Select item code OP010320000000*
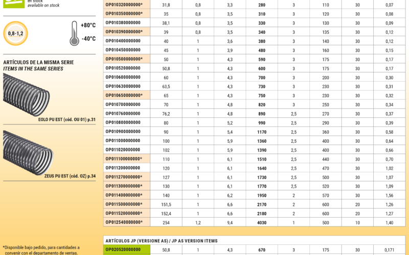This screenshot has height=255, width=409. point(124,5)
